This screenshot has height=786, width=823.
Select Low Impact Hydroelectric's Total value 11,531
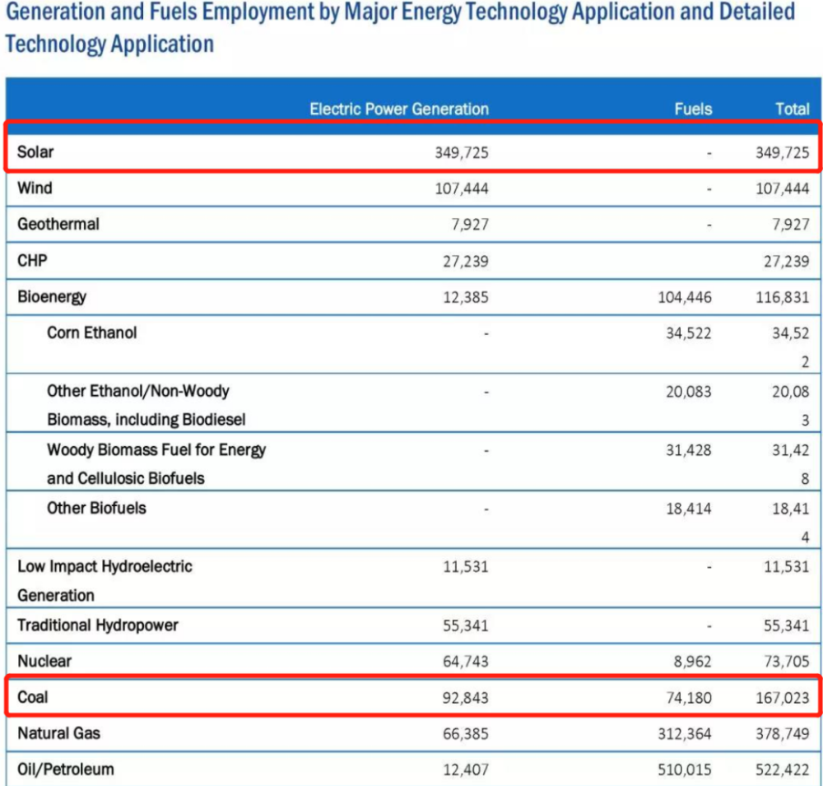pyautogui.click(x=786, y=567)
